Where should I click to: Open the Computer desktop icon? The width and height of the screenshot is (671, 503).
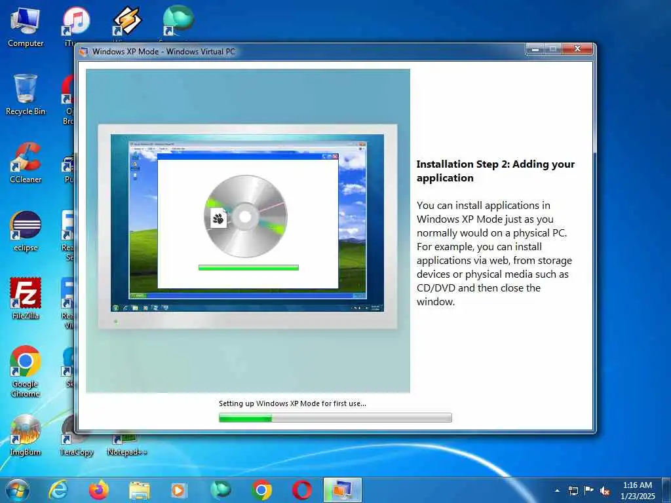(26, 27)
